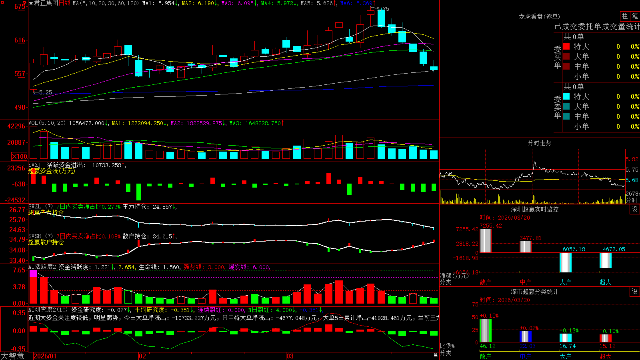Image resolution: width=640 pixels, height=360 pixels.
Task: Click the MA(5,10,20,30,60,120) indicator label
Action: tap(106, 3)
